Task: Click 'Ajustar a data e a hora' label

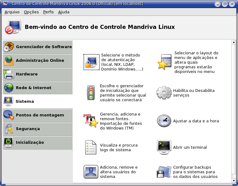Action: (196, 121)
